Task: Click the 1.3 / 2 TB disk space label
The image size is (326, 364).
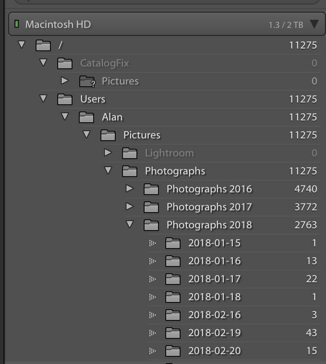Action: pyautogui.click(x=286, y=25)
